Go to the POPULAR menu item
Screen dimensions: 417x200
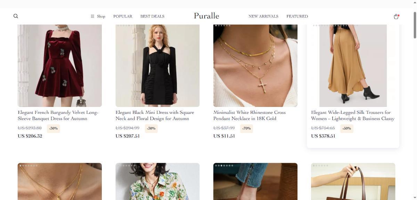point(123,16)
